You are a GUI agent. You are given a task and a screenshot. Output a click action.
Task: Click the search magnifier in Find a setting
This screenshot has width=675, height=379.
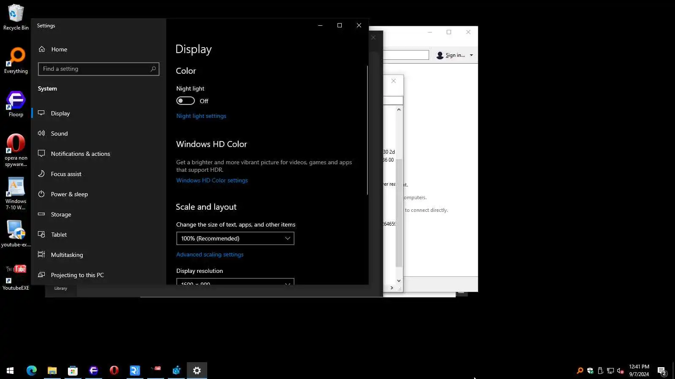click(153, 69)
